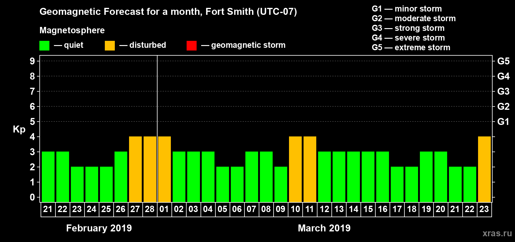
Task: Click the date label 09 under March
Action: pos(281,209)
